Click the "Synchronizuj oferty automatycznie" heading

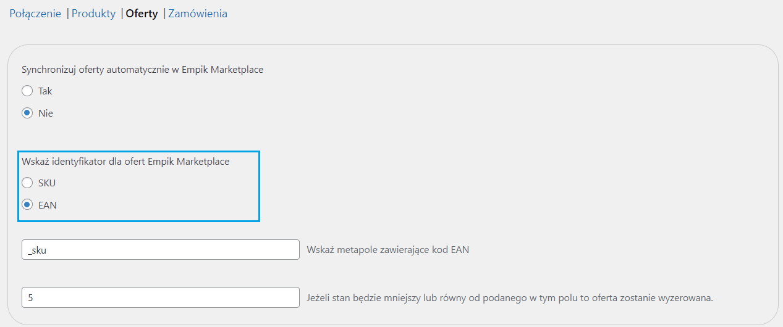[x=143, y=70]
